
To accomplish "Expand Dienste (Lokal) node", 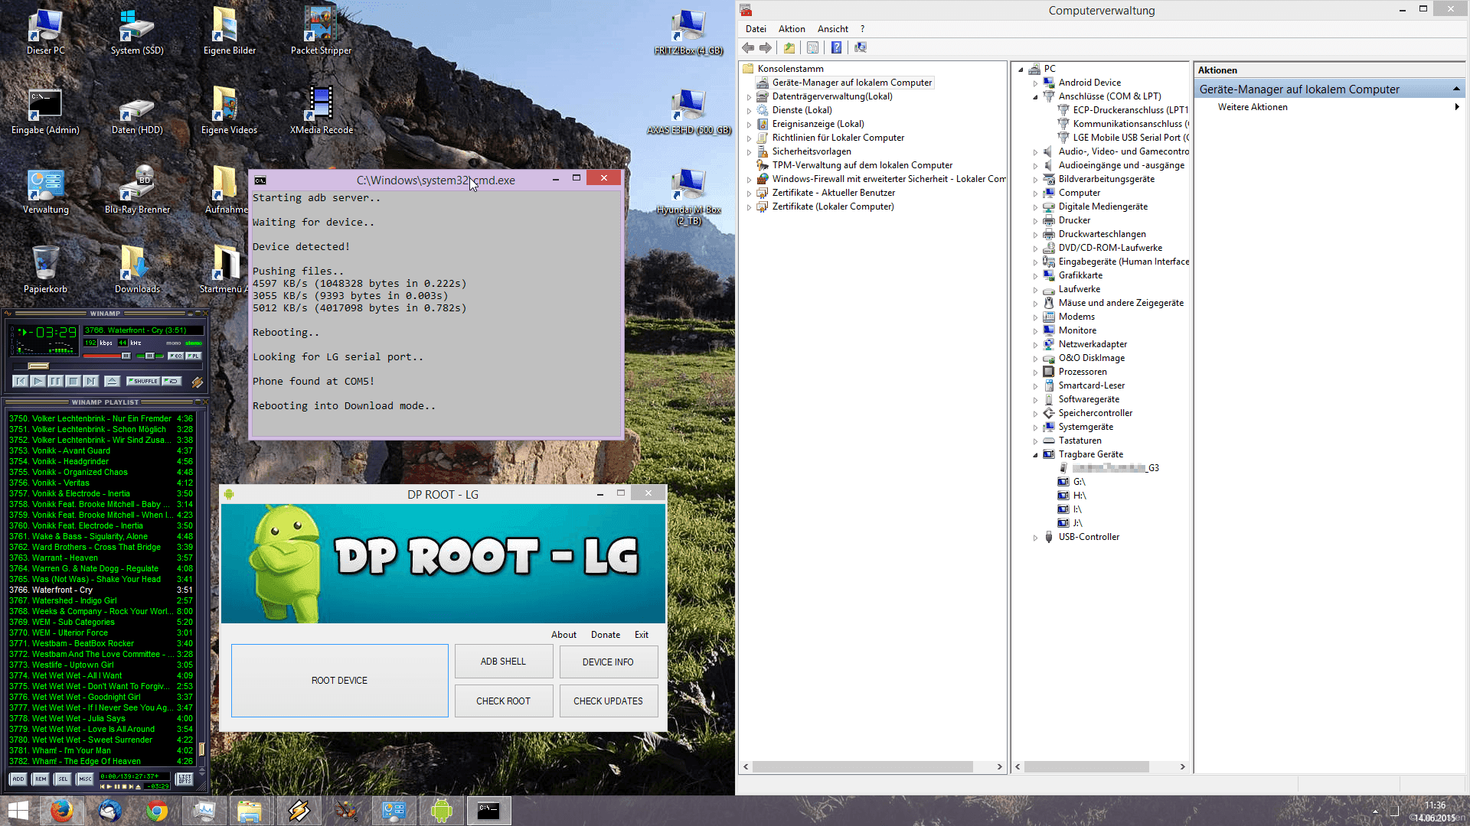I will 749,111.
